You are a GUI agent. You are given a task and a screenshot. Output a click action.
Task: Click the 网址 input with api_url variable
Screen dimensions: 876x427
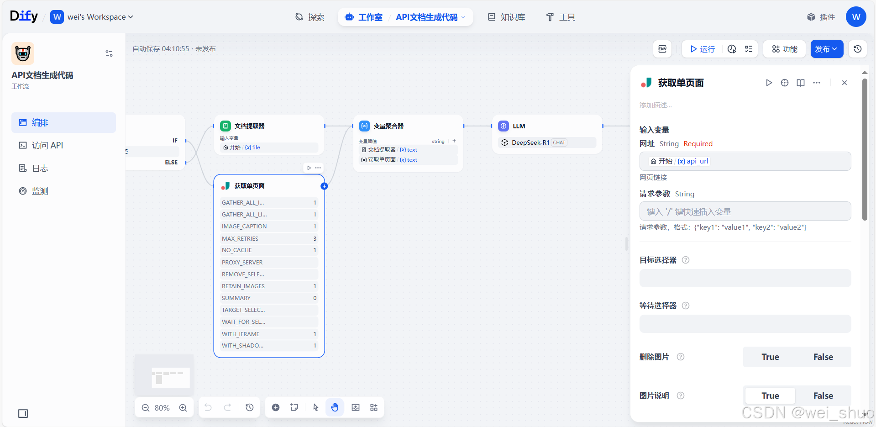[x=745, y=161]
